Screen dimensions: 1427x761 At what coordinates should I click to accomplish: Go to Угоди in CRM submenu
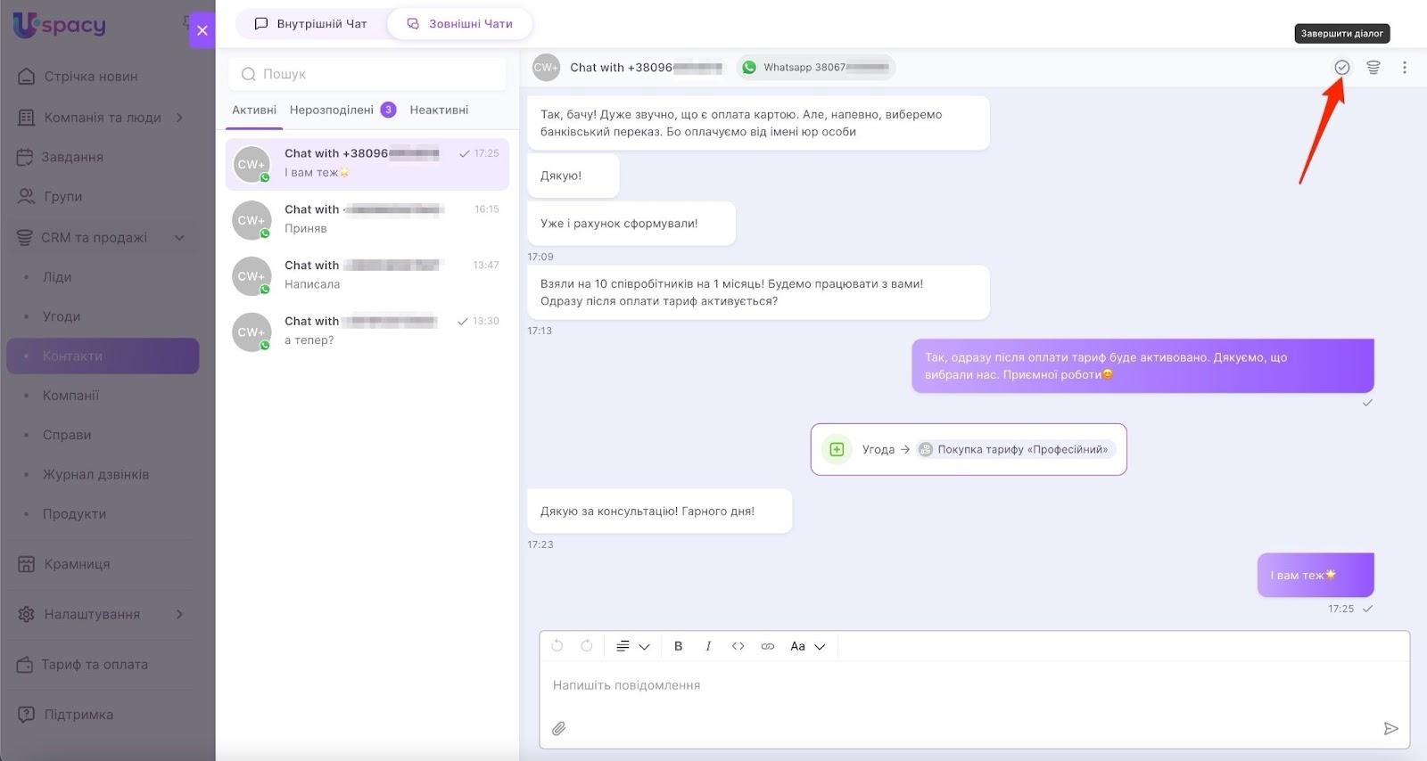62,316
